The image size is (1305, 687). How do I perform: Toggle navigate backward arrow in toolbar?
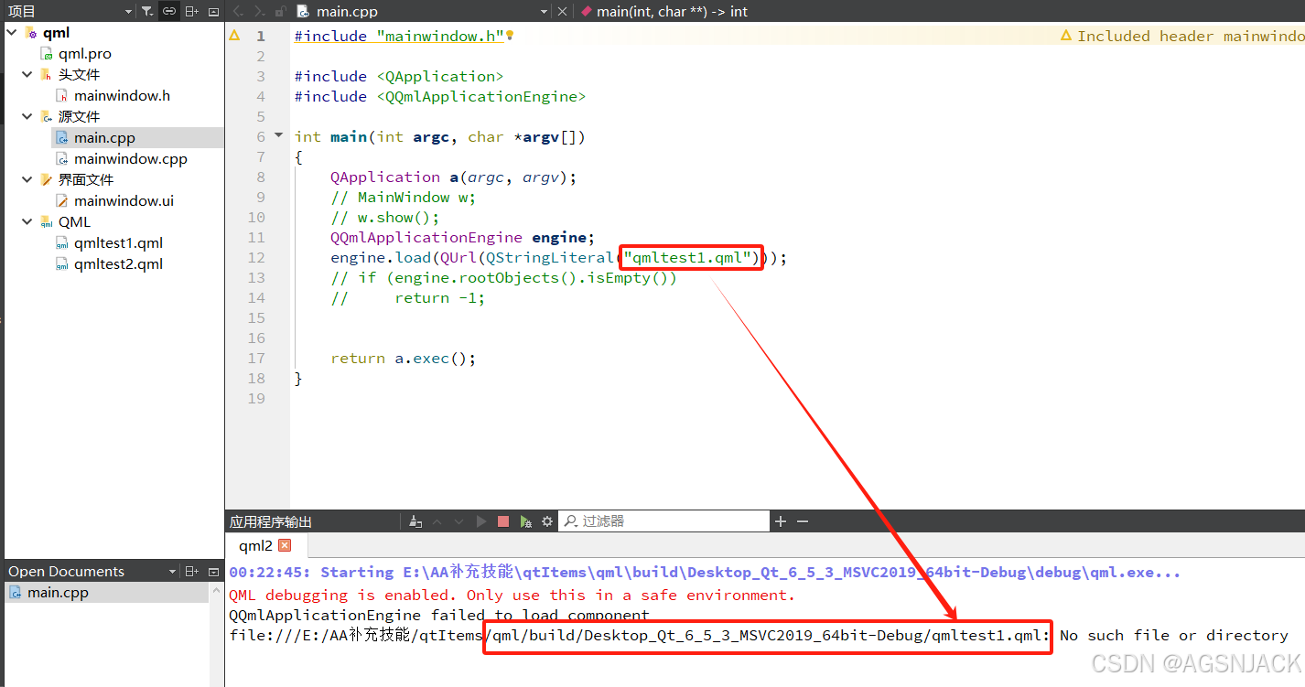(x=236, y=10)
